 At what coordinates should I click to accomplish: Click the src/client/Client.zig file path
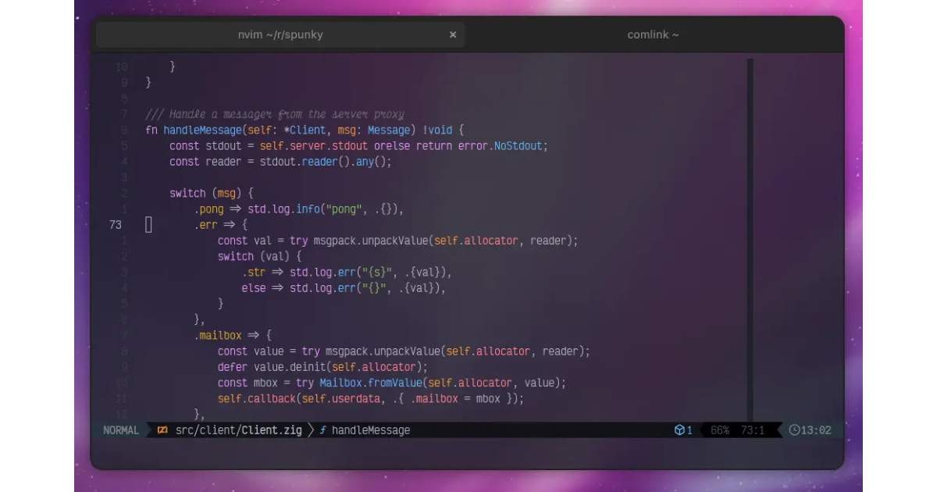tap(238, 430)
